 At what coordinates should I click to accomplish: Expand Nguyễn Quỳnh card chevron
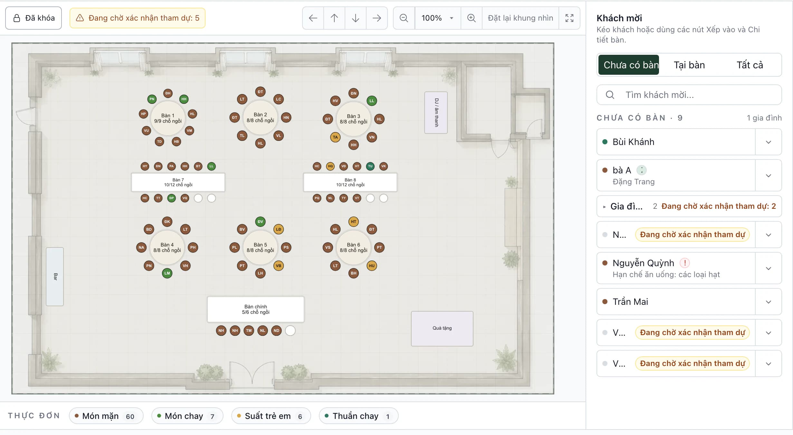pyautogui.click(x=769, y=268)
